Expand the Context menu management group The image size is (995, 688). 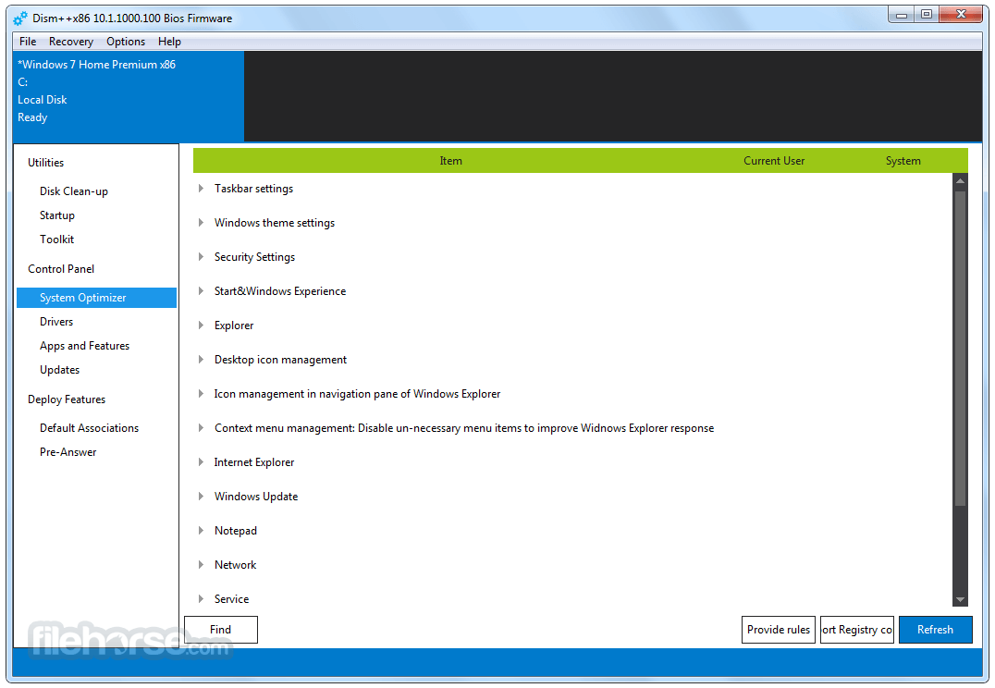coord(201,428)
